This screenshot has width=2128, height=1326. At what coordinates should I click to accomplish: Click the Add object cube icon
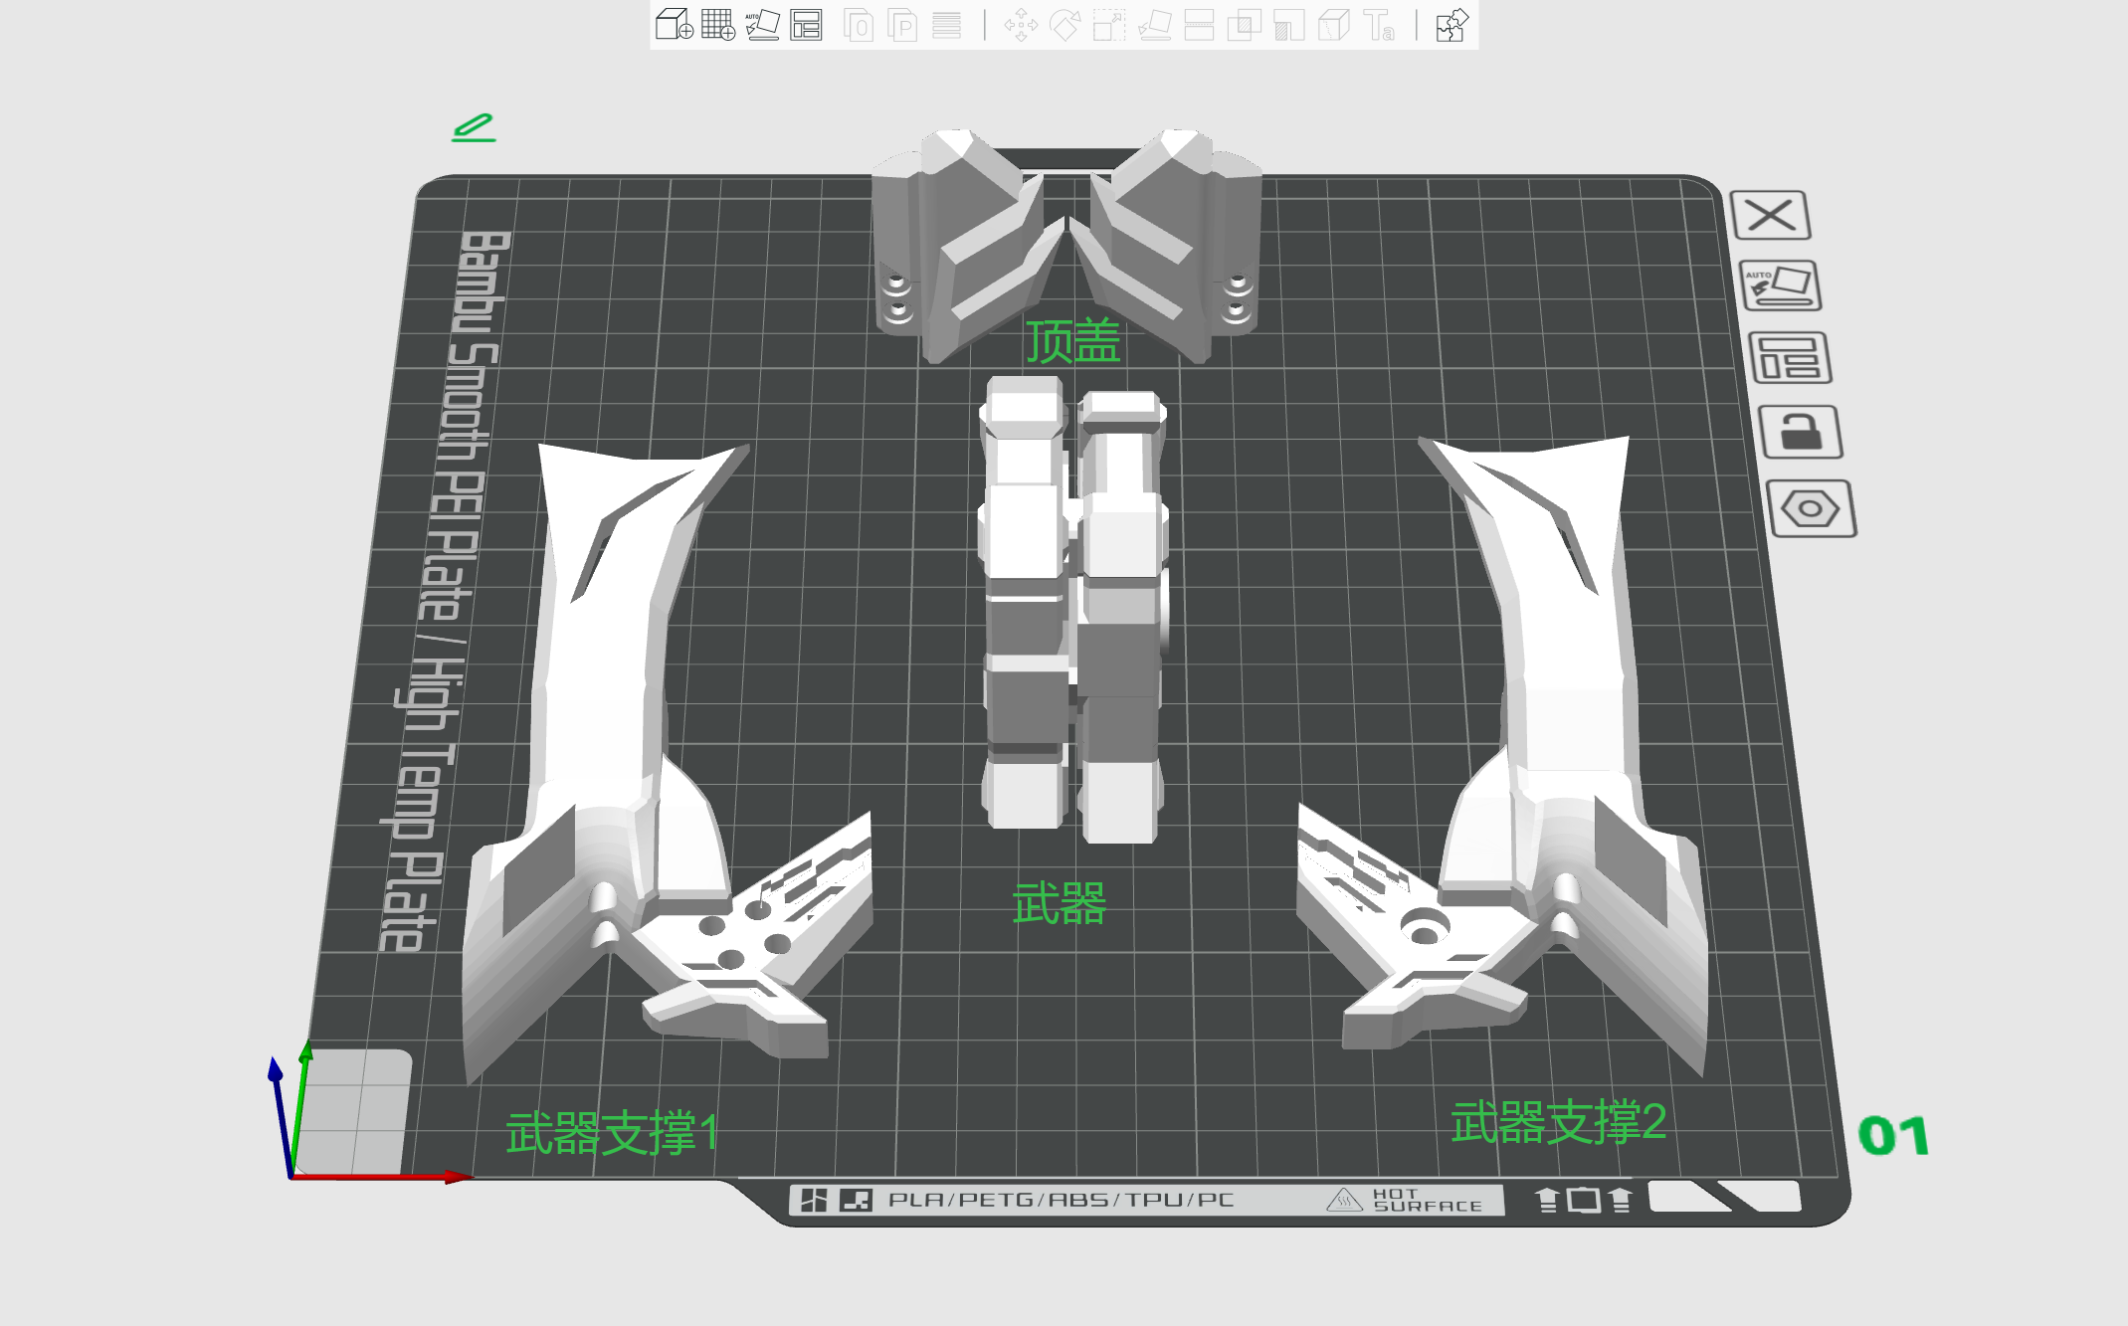(x=674, y=25)
